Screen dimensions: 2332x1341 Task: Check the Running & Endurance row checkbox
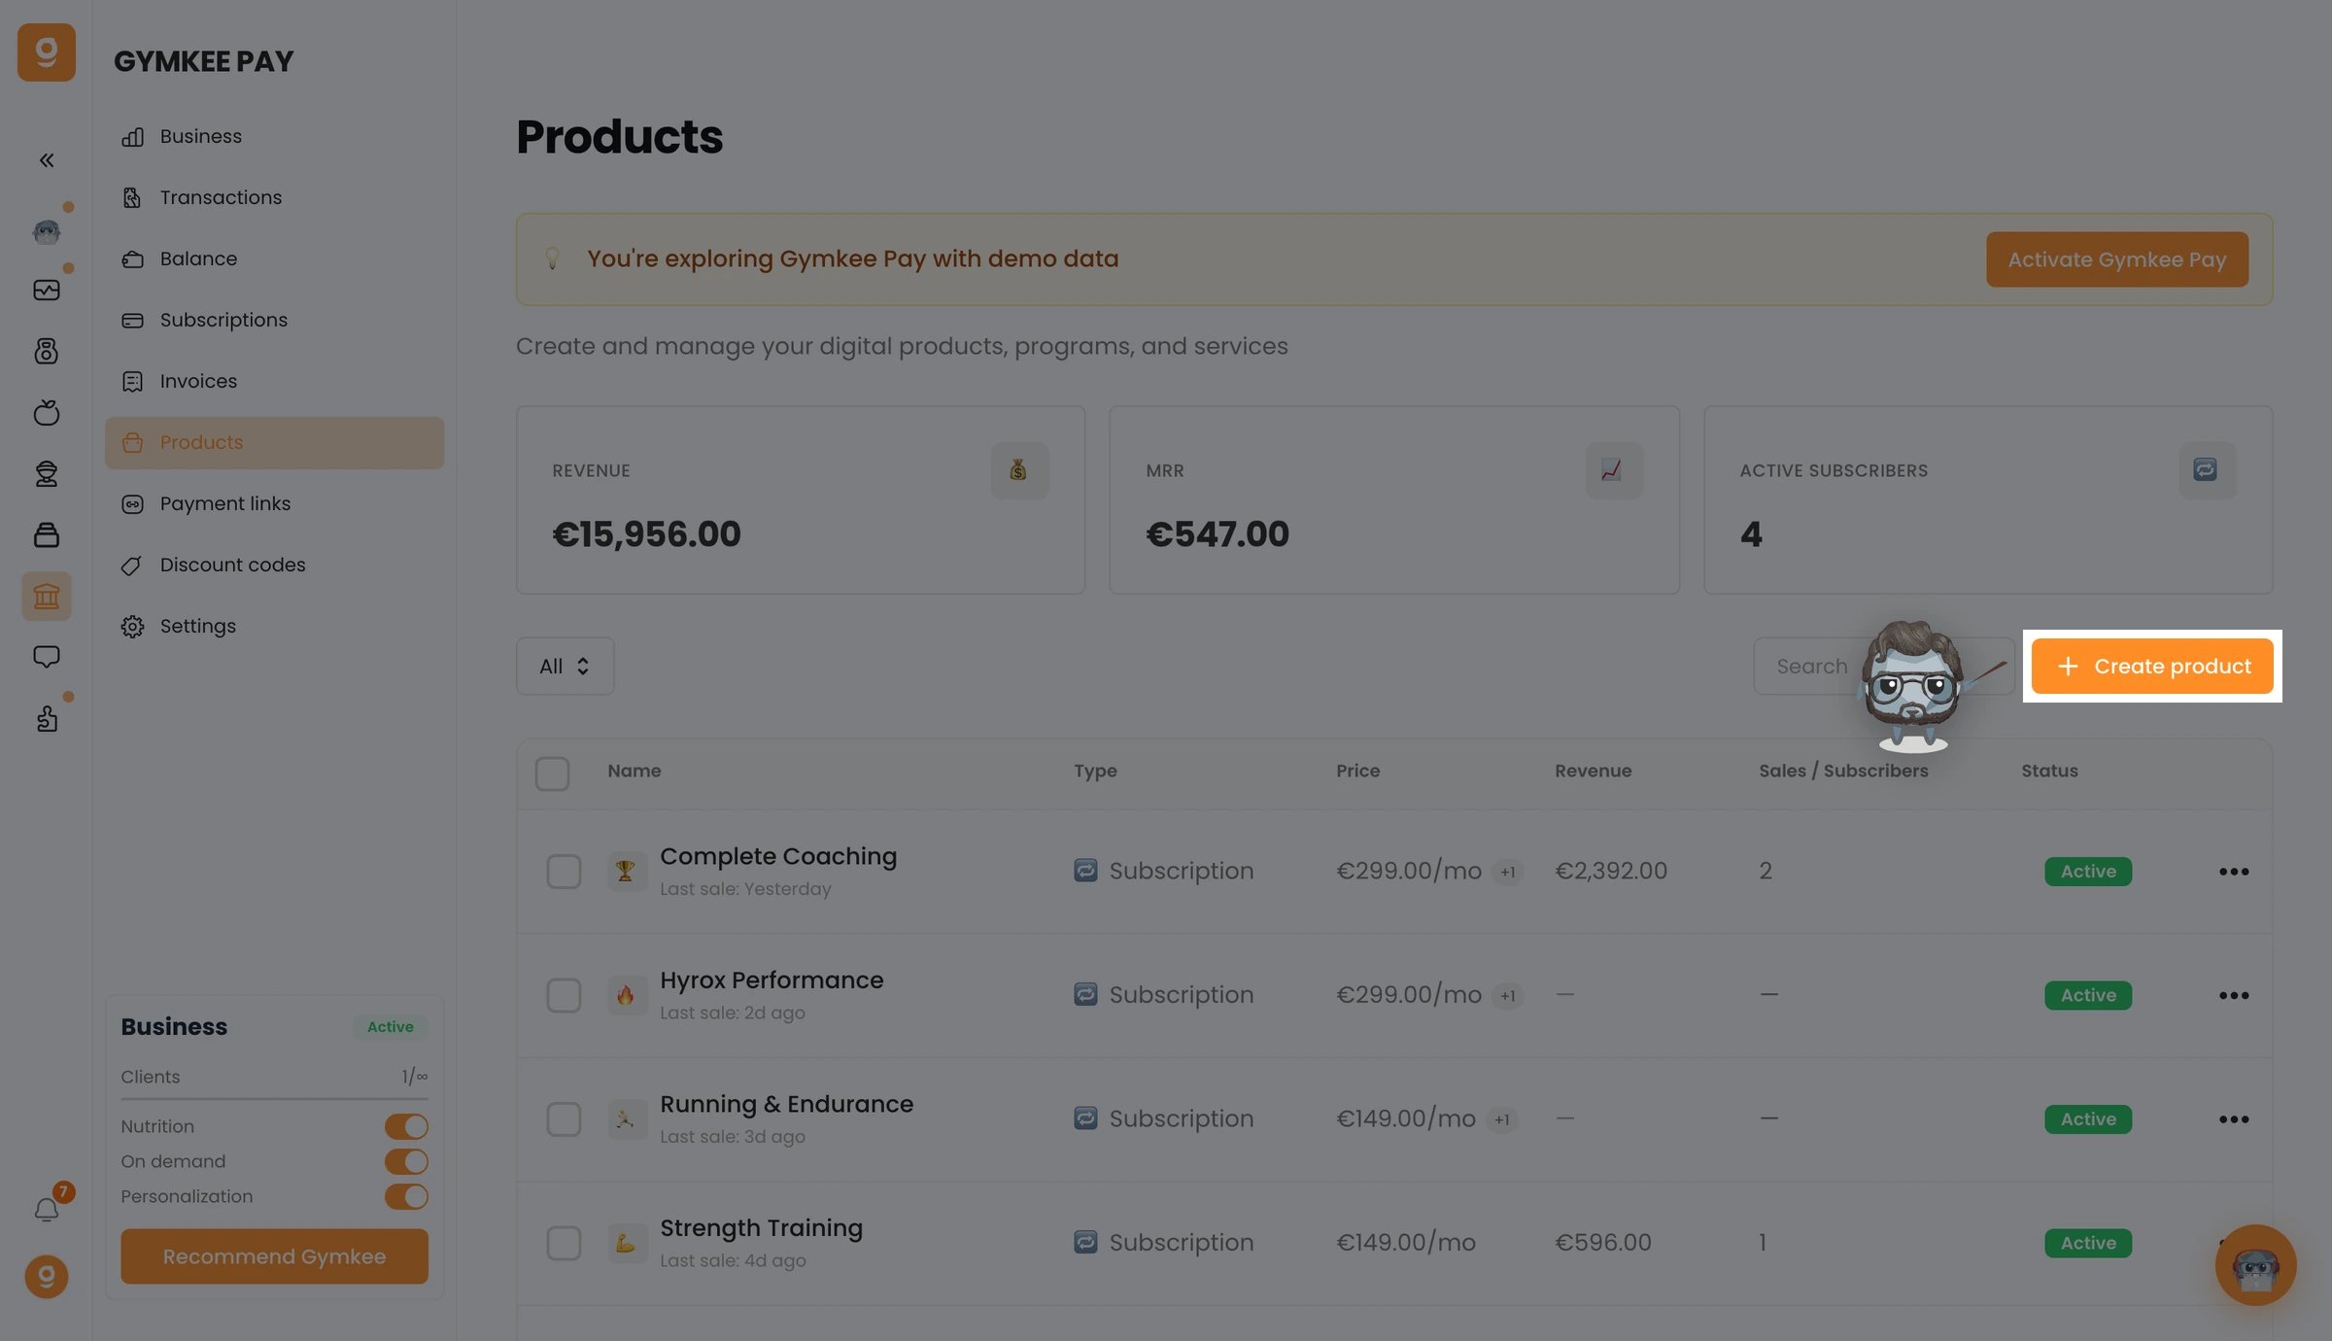(564, 1119)
